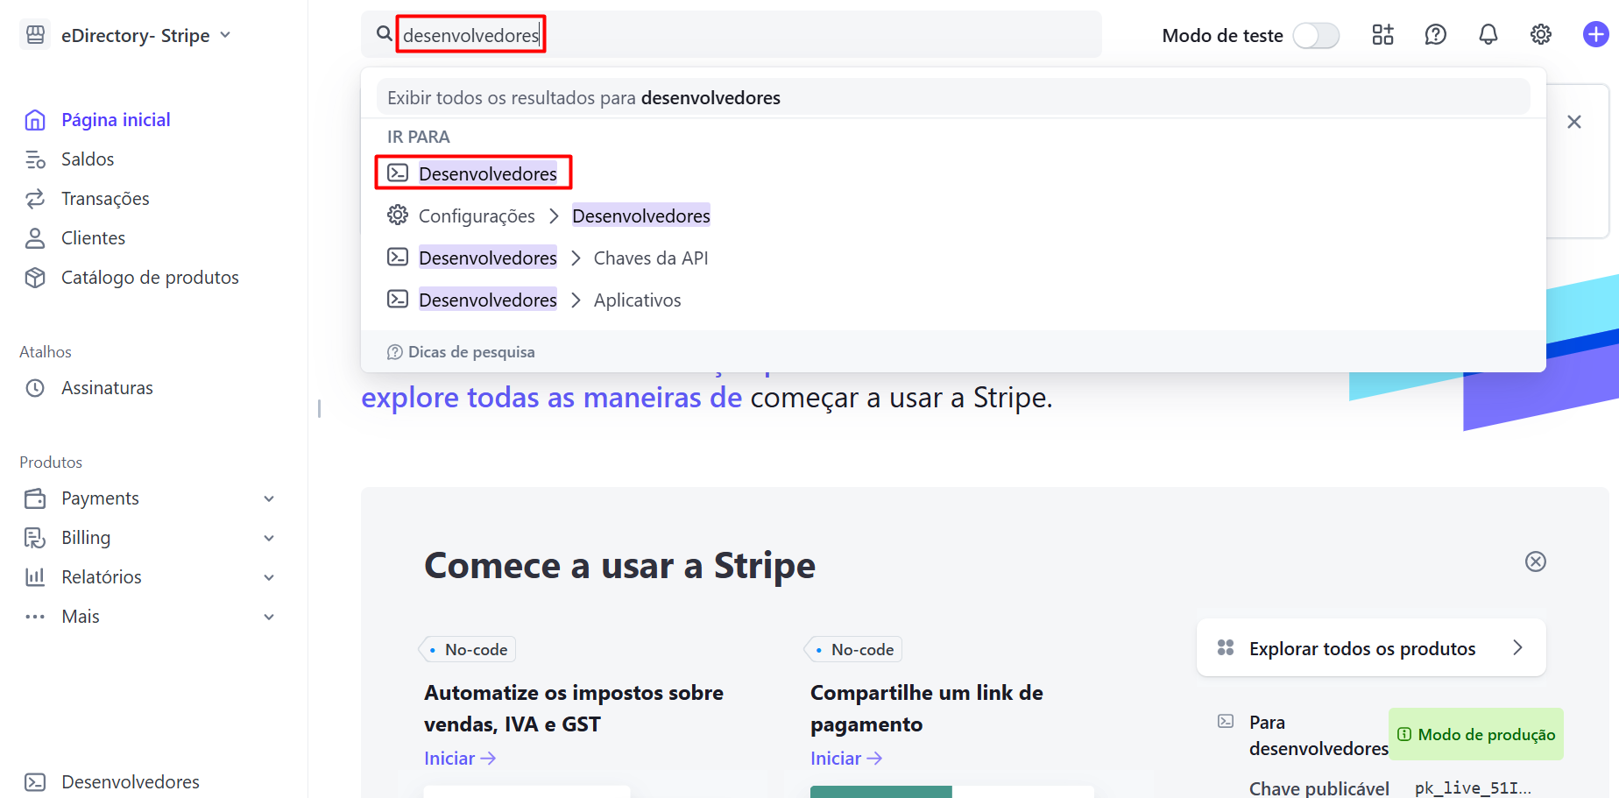Open the settings gear icon
Viewport: 1619px width, 798px height.
click(x=1540, y=34)
